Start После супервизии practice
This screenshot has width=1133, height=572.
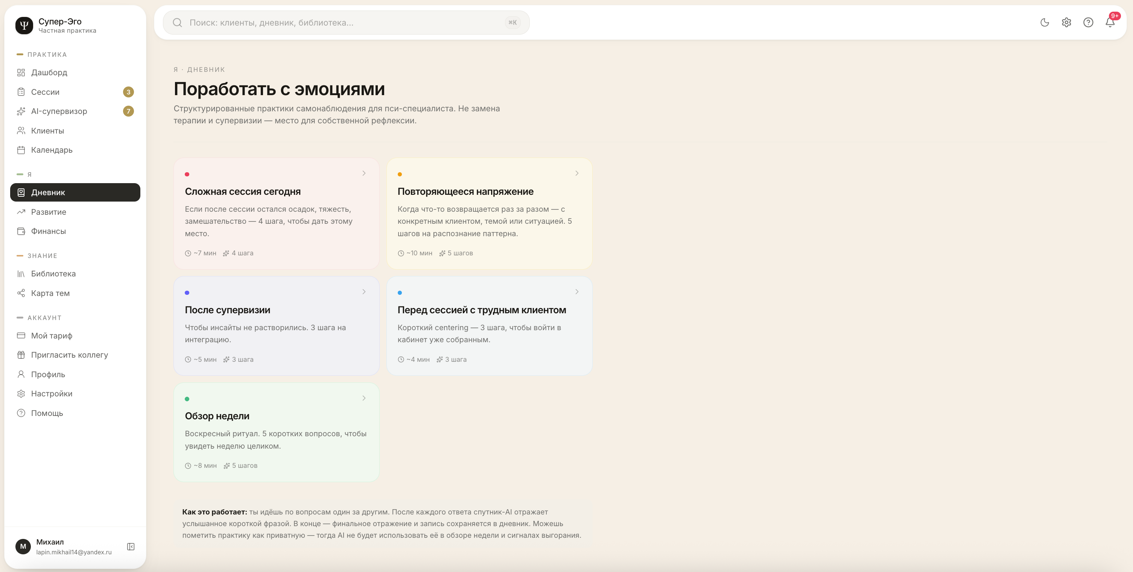click(x=276, y=326)
